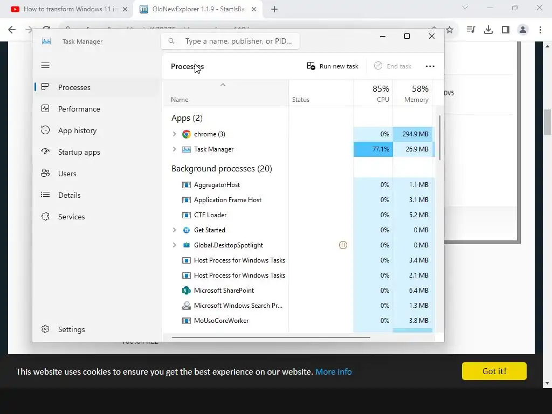Screen dimensions: 552x414
Task: Expand the Task Manager process group
Action: click(x=174, y=149)
